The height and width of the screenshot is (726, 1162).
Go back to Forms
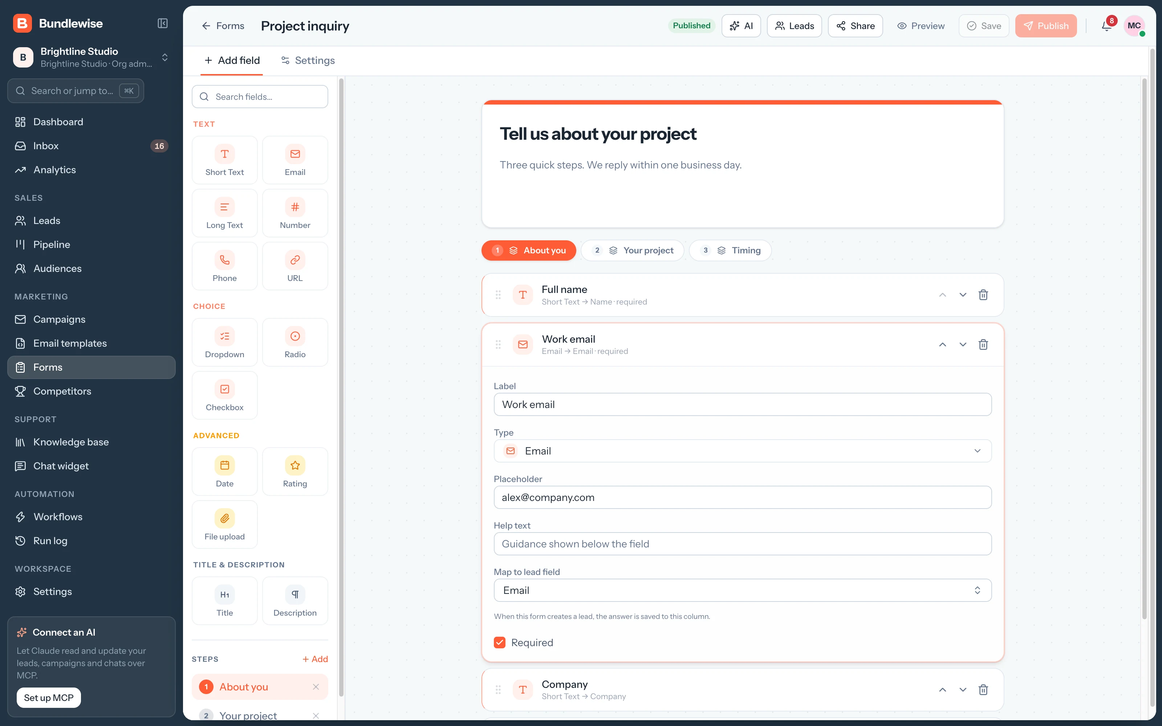click(223, 26)
